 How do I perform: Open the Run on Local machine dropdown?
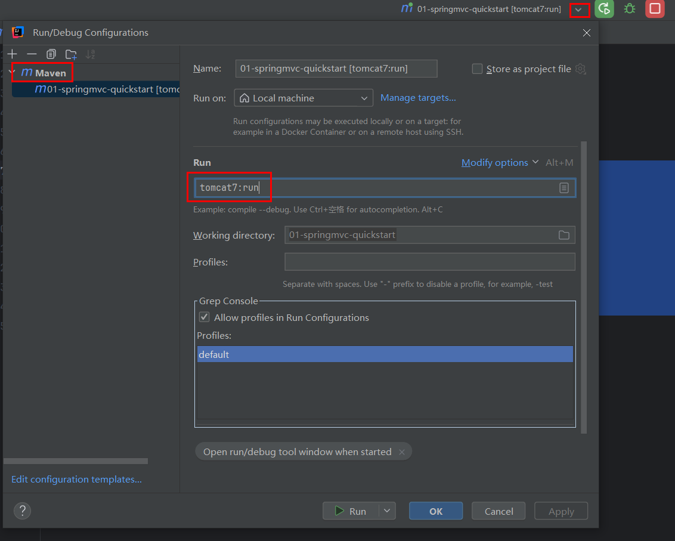[304, 98]
